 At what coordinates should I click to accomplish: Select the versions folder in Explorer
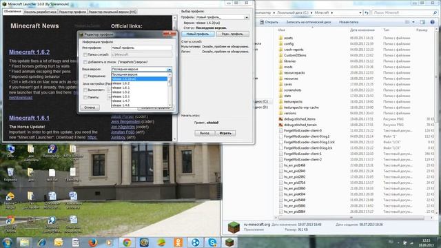[290, 113]
